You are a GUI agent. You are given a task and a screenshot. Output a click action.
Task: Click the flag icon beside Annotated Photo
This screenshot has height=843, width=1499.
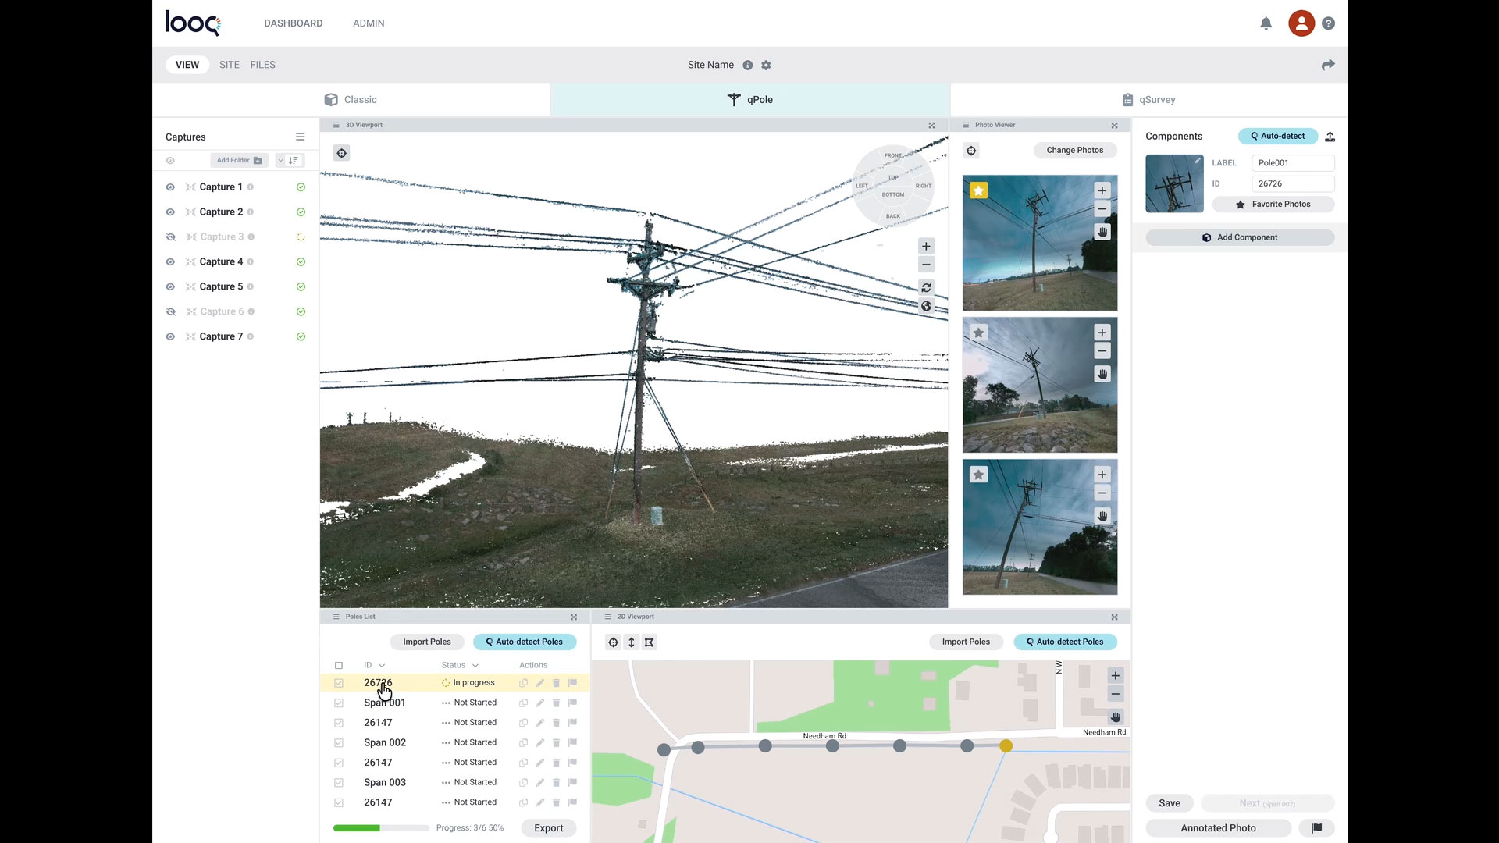1316,828
